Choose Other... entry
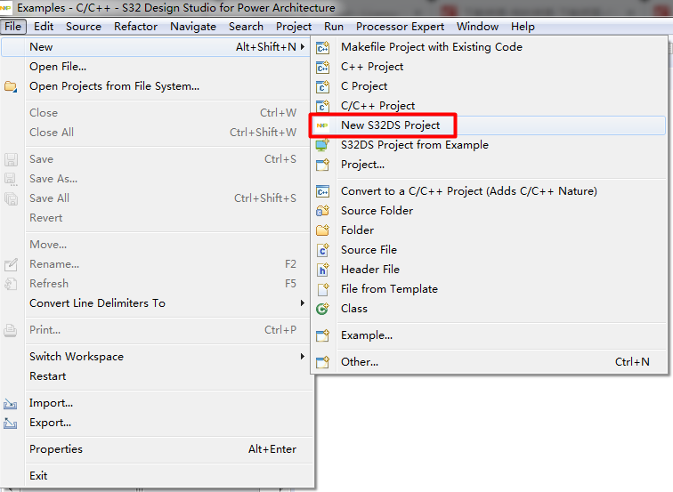Image resolution: width=673 pixels, height=492 pixels. click(490, 362)
